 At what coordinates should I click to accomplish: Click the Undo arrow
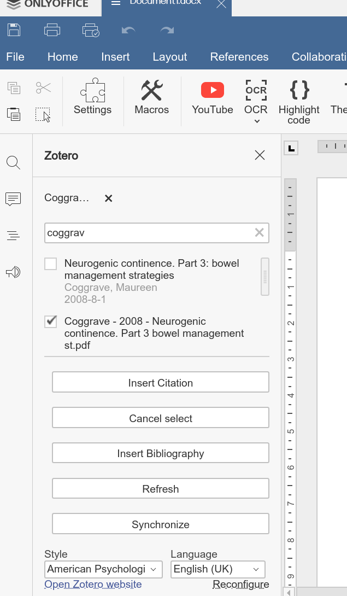pyautogui.click(x=128, y=30)
